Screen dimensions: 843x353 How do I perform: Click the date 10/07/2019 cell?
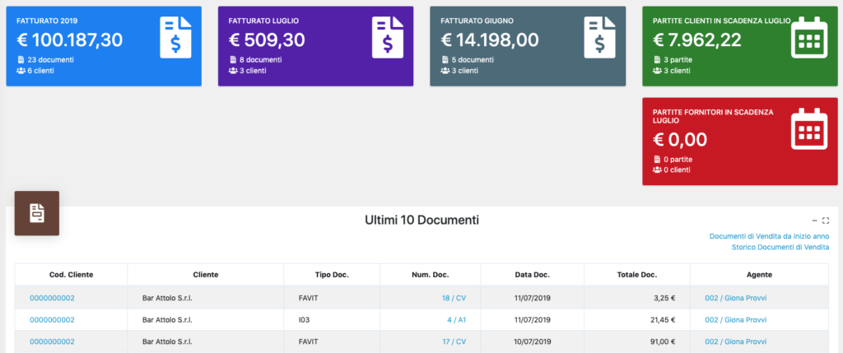[533, 341]
